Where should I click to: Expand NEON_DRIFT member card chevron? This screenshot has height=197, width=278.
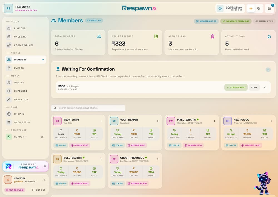pyautogui.click(x=101, y=121)
